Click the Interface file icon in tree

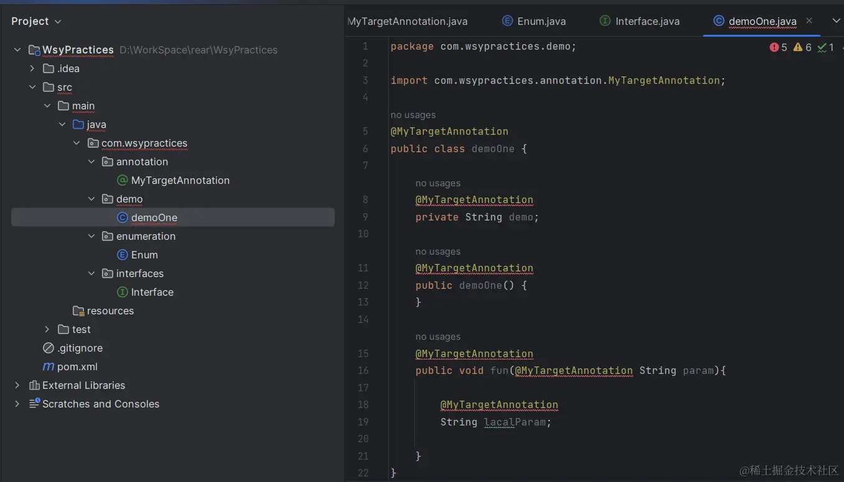coord(123,292)
